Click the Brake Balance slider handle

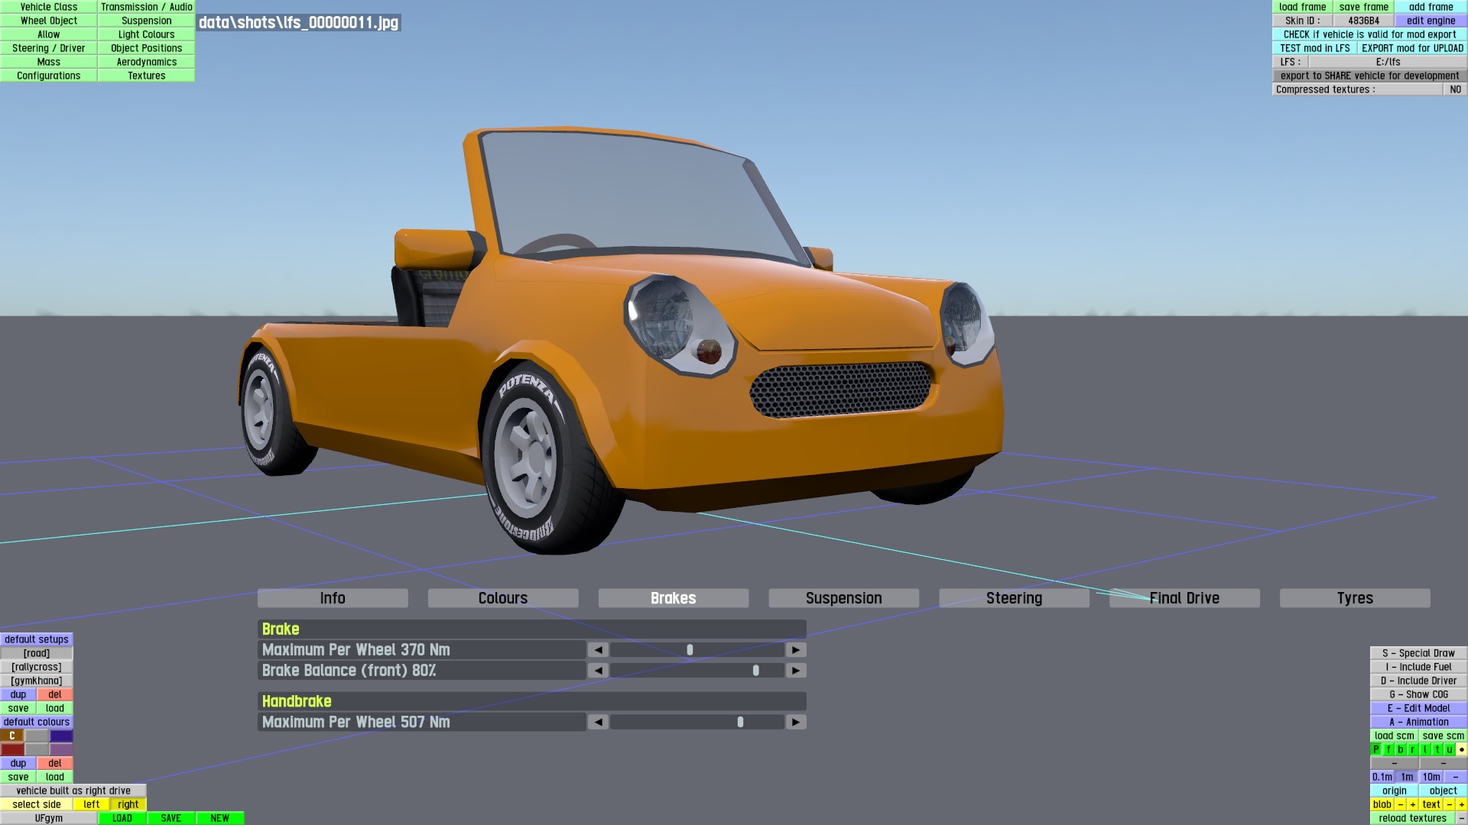point(755,671)
